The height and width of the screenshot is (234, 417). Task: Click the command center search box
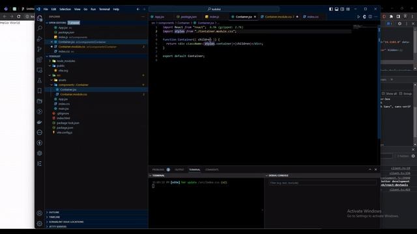[x=214, y=9]
